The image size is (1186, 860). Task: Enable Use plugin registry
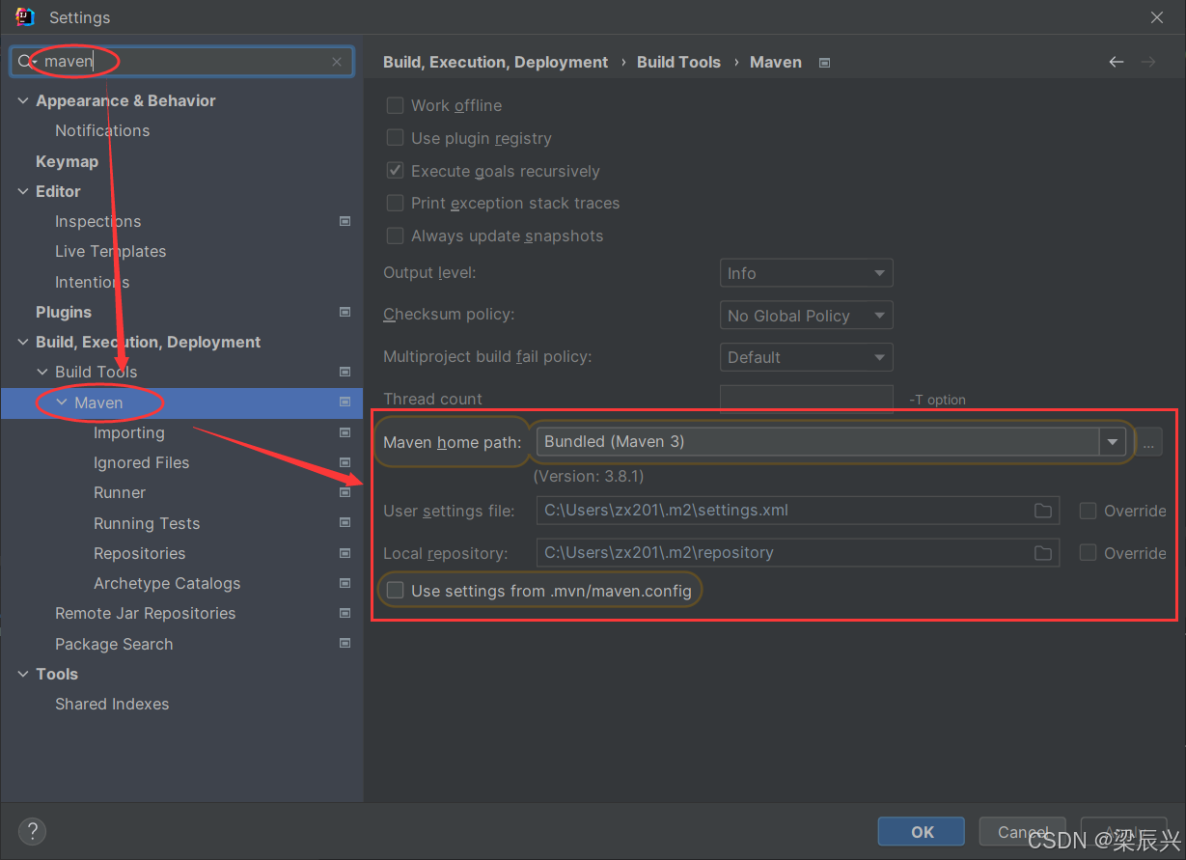(395, 138)
